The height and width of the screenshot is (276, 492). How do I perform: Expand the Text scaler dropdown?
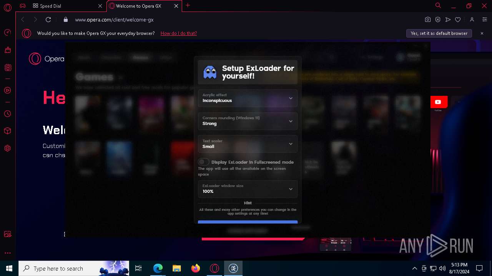(x=248, y=144)
